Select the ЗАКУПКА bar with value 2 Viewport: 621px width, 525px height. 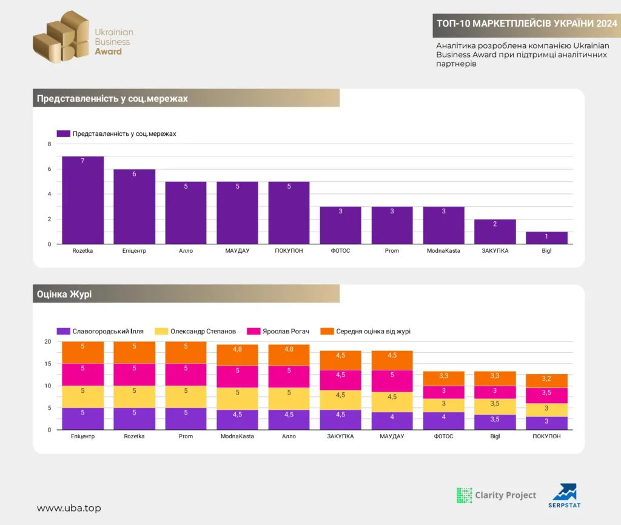click(x=495, y=232)
